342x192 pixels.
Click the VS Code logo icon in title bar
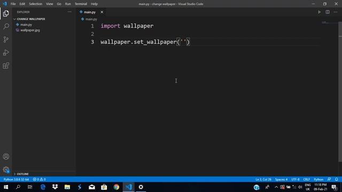5,4
